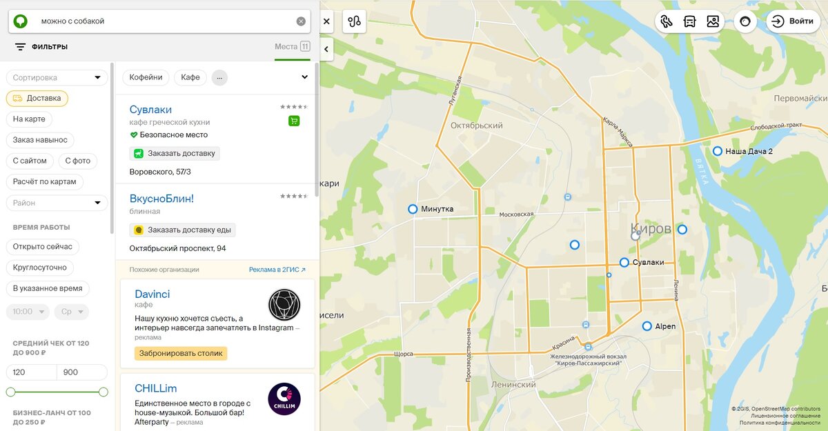Click the Сувлаки star rating

(294, 107)
